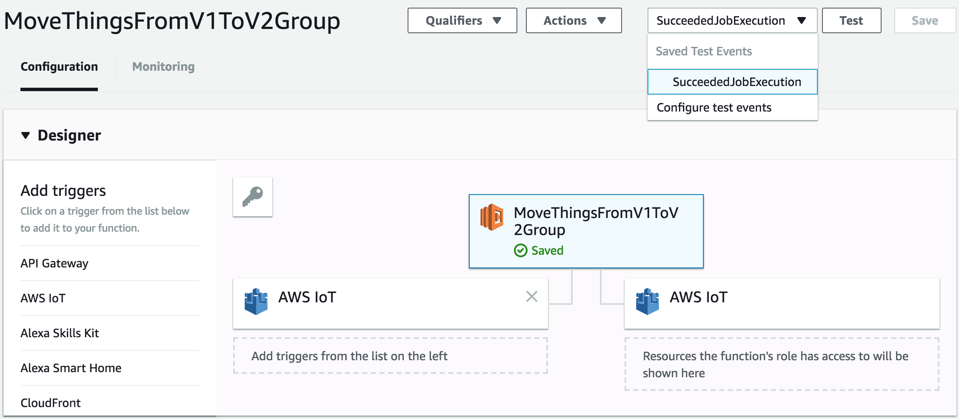The image size is (959, 419).
Task: Select SucceededJobExecution from Saved Test Events
Action: pos(736,82)
